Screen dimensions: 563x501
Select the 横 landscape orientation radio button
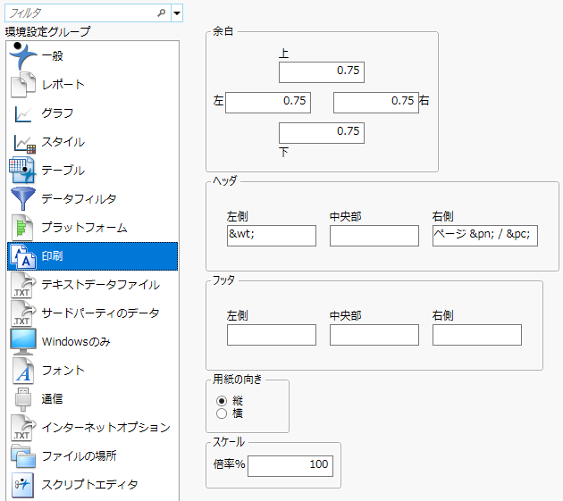tap(222, 413)
